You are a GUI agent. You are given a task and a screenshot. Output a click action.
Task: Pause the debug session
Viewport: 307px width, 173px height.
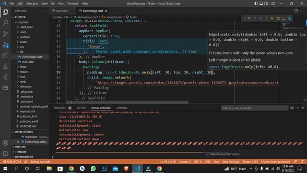[x=249, y=18]
